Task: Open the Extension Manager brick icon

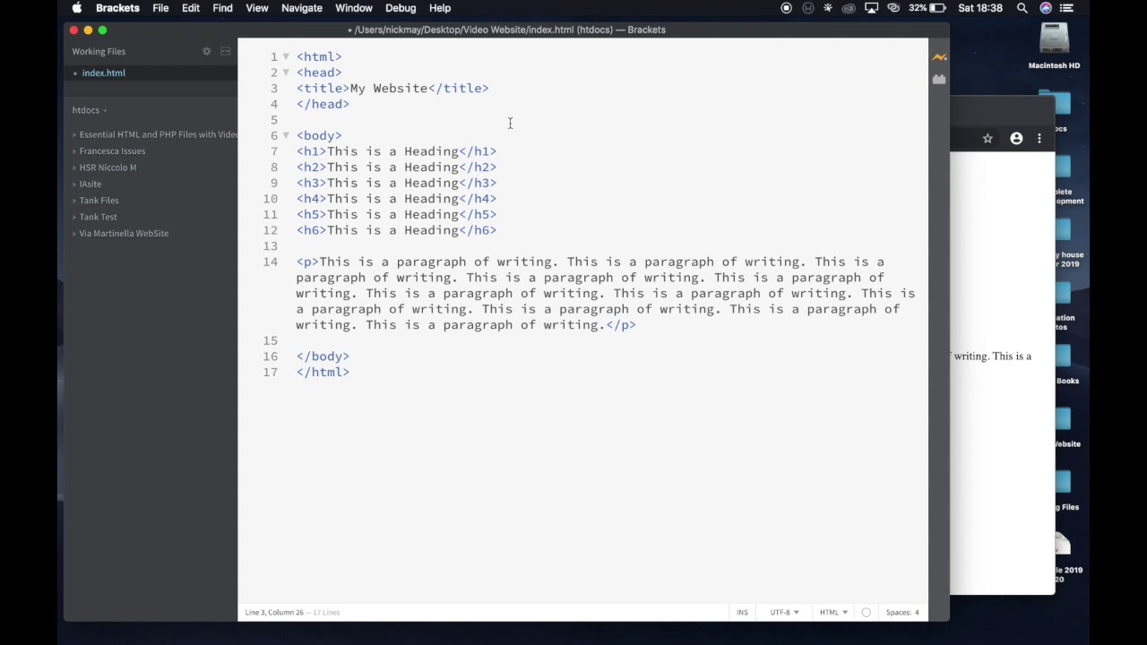Action: click(x=939, y=80)
